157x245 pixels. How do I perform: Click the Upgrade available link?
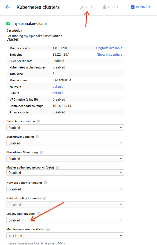[x=109, y=48]
